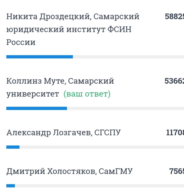Click the 5366 vote count

[174, 81]
